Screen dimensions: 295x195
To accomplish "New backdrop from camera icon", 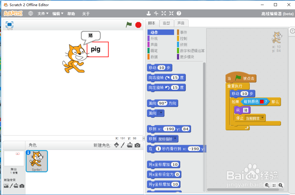I will [22, 186].
